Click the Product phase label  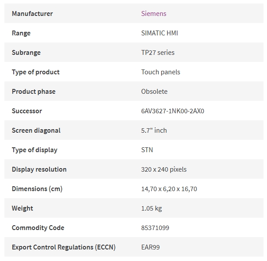click(x=34, y=92)
